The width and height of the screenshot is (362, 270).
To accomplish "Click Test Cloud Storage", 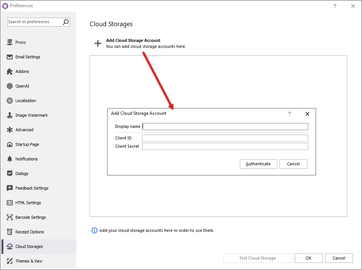I will 257,258.
